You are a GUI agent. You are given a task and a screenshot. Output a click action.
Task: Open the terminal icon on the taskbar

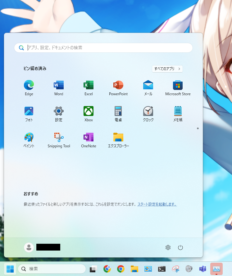pyautogui.click(x=162, y=269)
